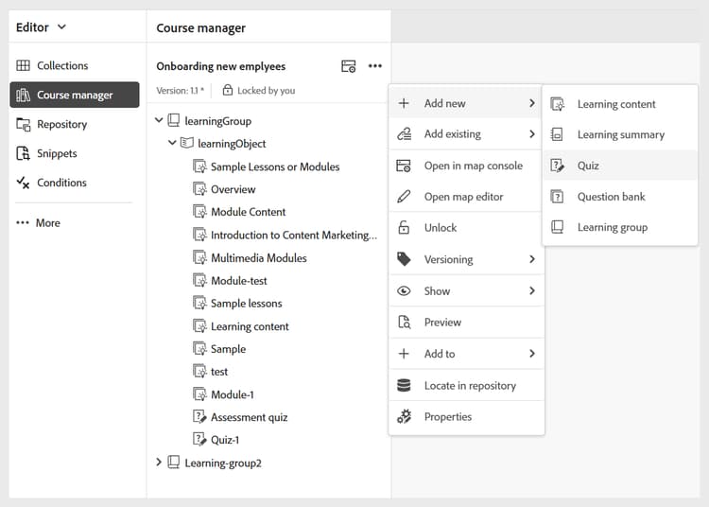Select Unlock from the context menu

(x=441, y=228)
